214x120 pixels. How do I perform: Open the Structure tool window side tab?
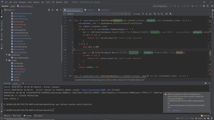pos(2,25)
